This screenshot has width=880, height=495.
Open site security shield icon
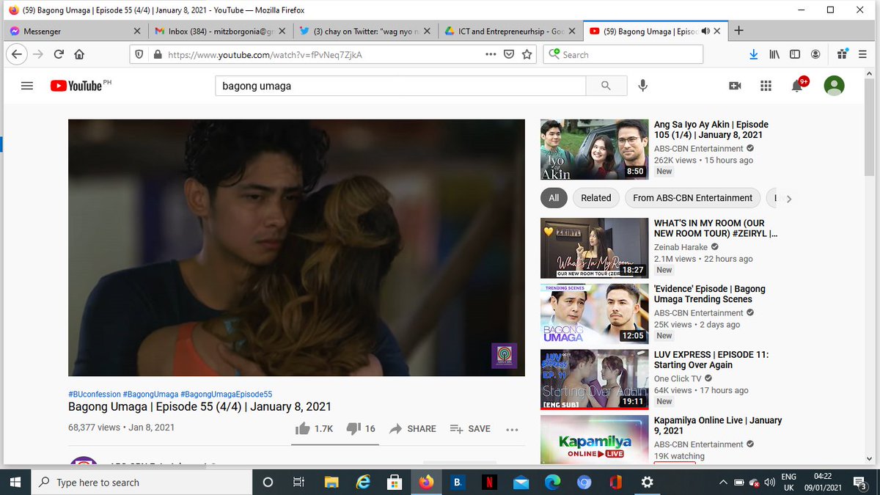pos(139,54)
